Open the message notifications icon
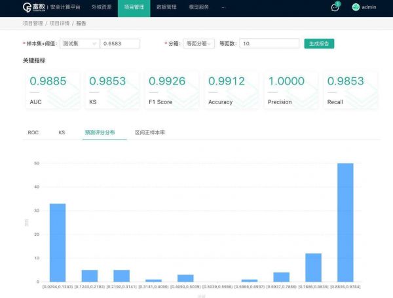Viewport: 393px width, 298px height. pyautogui.click(x=335, y=8)
